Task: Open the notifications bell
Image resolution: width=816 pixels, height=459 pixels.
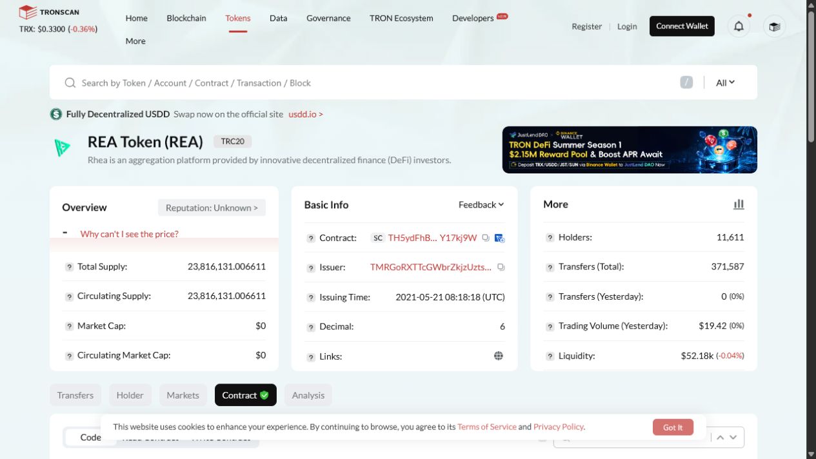Action: (x=739, y=26)
